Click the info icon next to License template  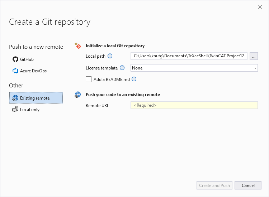coord(122,68)
